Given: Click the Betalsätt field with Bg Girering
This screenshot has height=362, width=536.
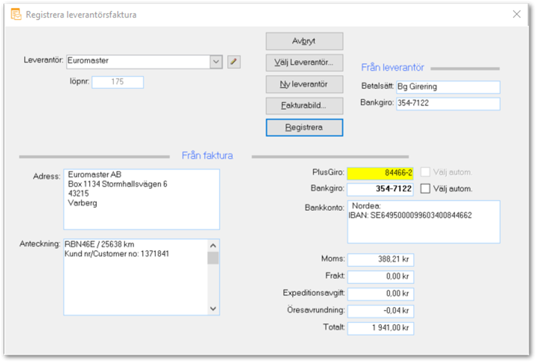Looking at the screenshot, I should point(448,87).
